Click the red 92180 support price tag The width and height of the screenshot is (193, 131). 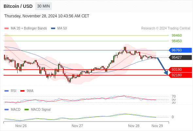(180, 75)
